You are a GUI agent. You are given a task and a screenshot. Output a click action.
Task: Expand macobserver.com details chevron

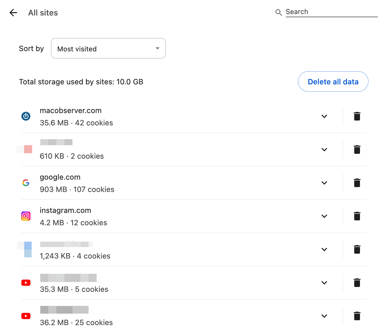coord(324,116)
